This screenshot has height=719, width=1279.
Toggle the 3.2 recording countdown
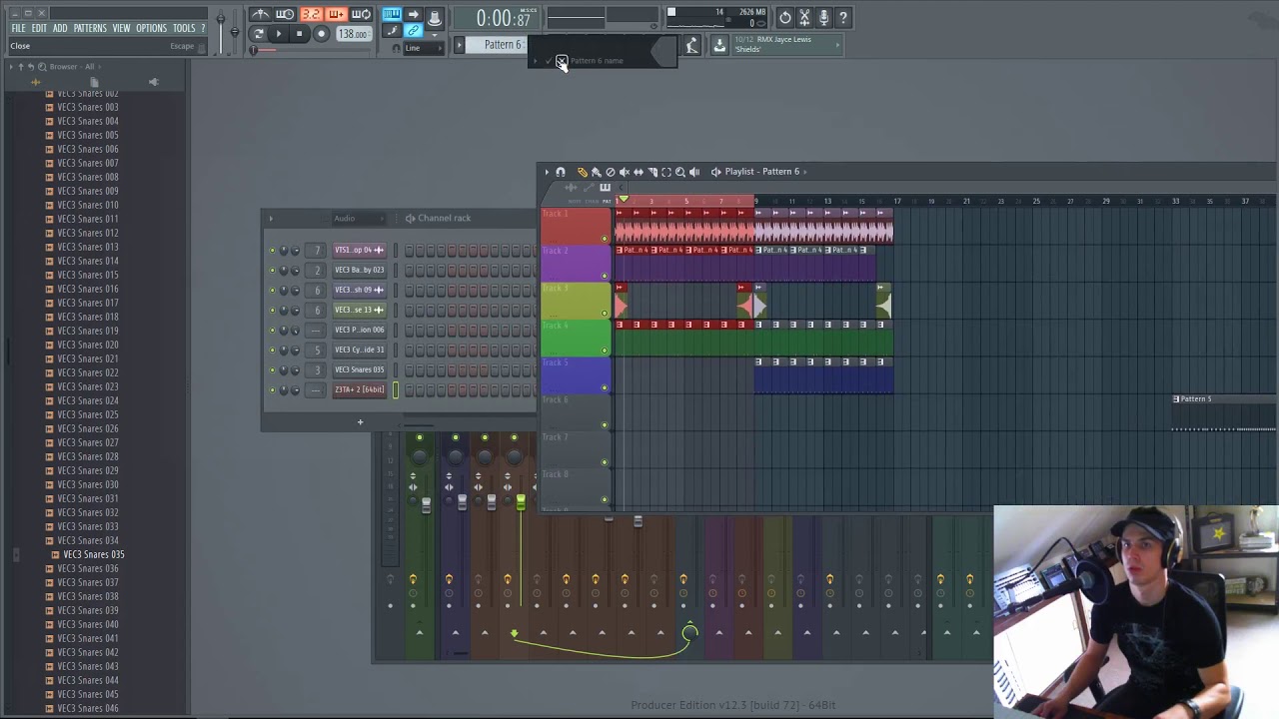click(311, 14)
